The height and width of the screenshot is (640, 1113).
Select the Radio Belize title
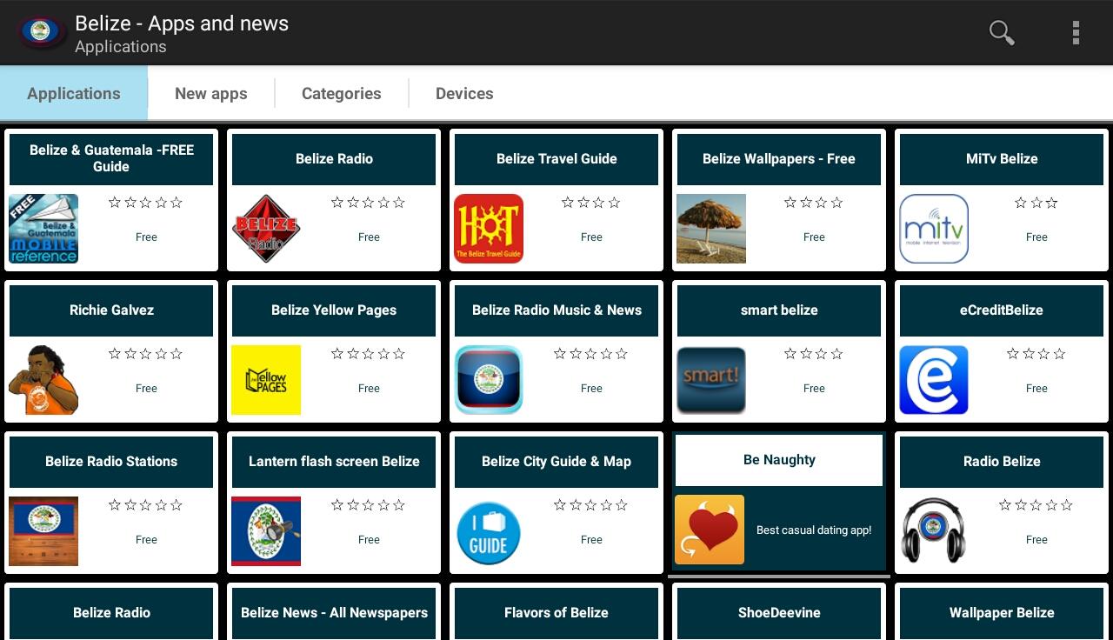(1002, 461)
